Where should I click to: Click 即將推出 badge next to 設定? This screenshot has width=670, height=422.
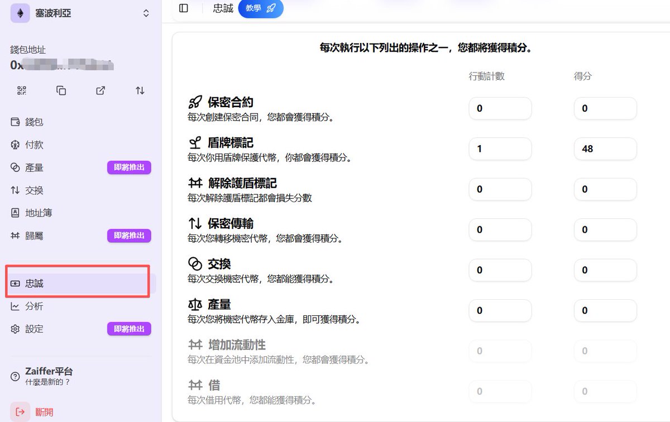[x=129, y=329]
